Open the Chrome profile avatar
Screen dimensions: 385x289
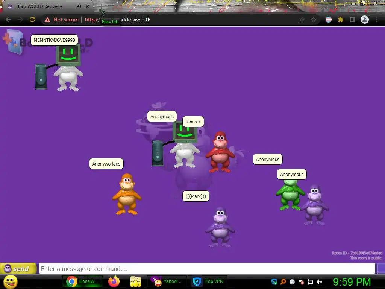click(x=365, y=20)
